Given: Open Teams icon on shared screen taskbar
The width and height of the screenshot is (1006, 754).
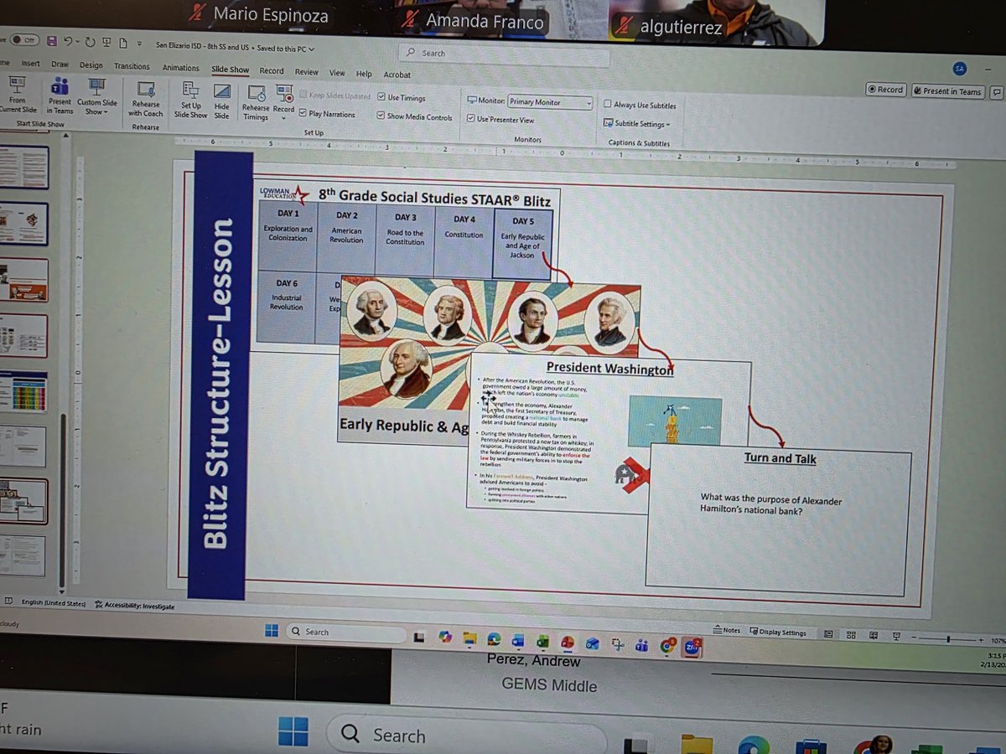Looking at the screenshot, I should 642,645.
